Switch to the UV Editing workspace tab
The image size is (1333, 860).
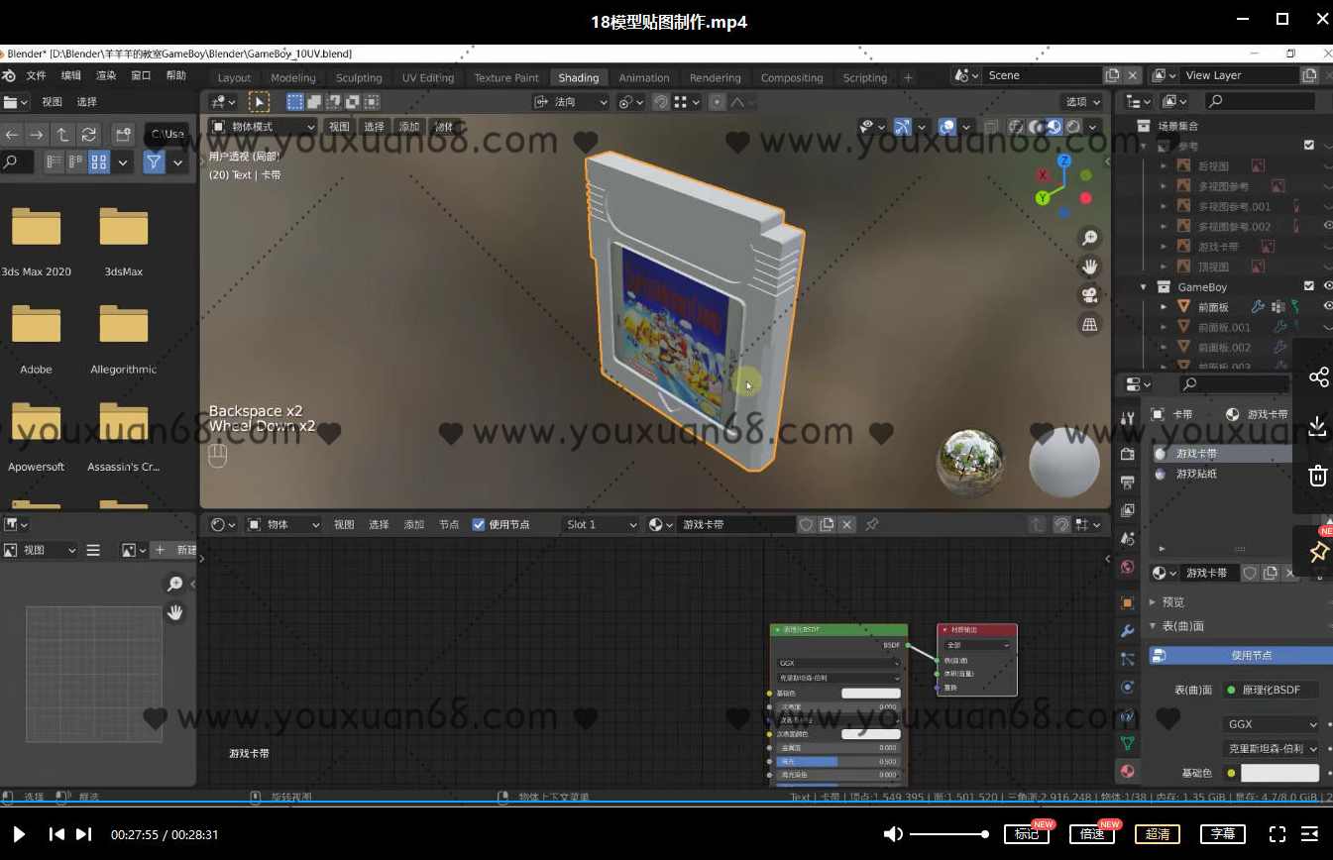pos(428,77)
